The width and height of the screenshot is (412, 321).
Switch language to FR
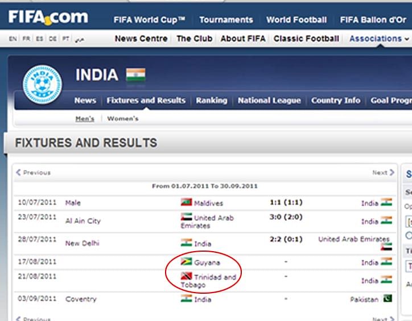point(27,39)
